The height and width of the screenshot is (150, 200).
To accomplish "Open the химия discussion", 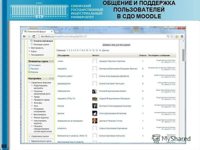I will pos(60,61).
